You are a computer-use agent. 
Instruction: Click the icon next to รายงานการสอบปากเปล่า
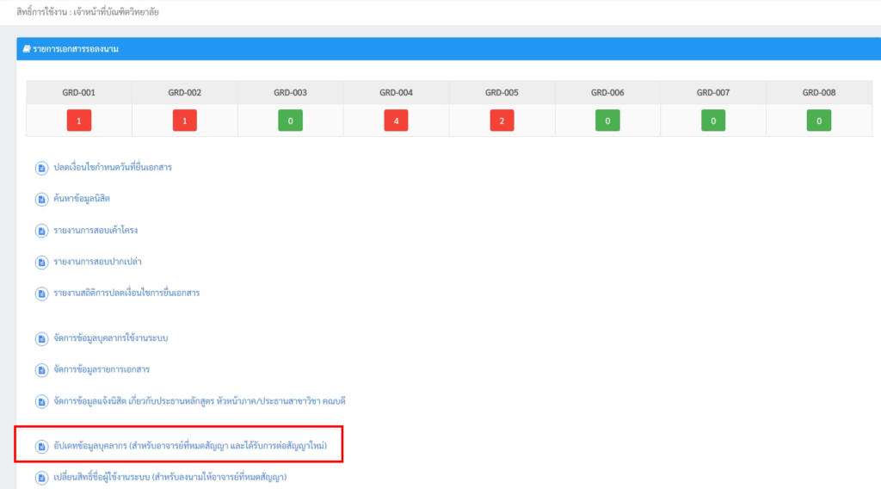40,262
